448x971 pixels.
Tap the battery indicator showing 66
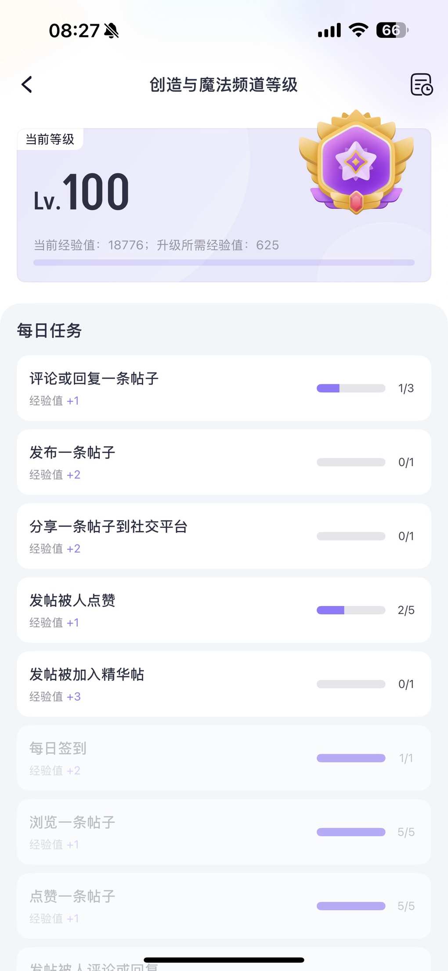(392, 30)
